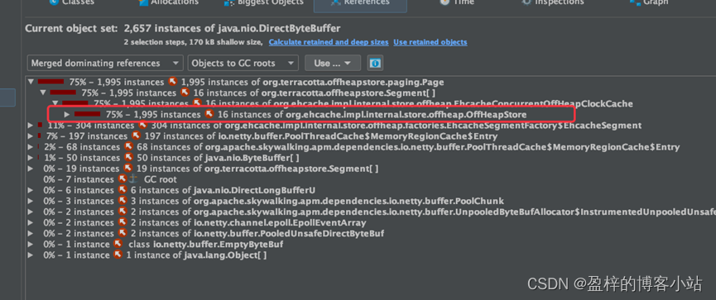This screenshot has width=716, height=300.
Task: Expand the java.nio.ByteBuffer[ ] node
Action: (31, 158)
